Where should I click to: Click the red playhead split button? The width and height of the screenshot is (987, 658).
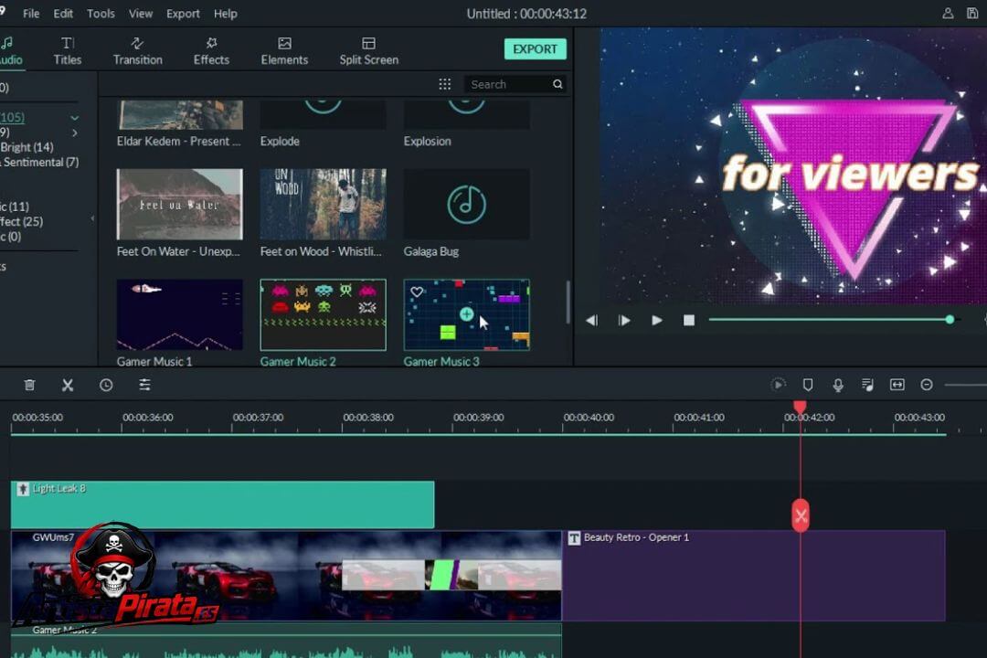point(801,515)
